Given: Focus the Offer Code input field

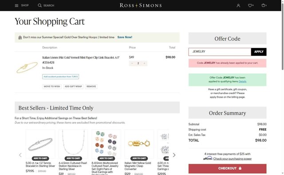Looking at the screenshot, I should (x=220, y=52).
